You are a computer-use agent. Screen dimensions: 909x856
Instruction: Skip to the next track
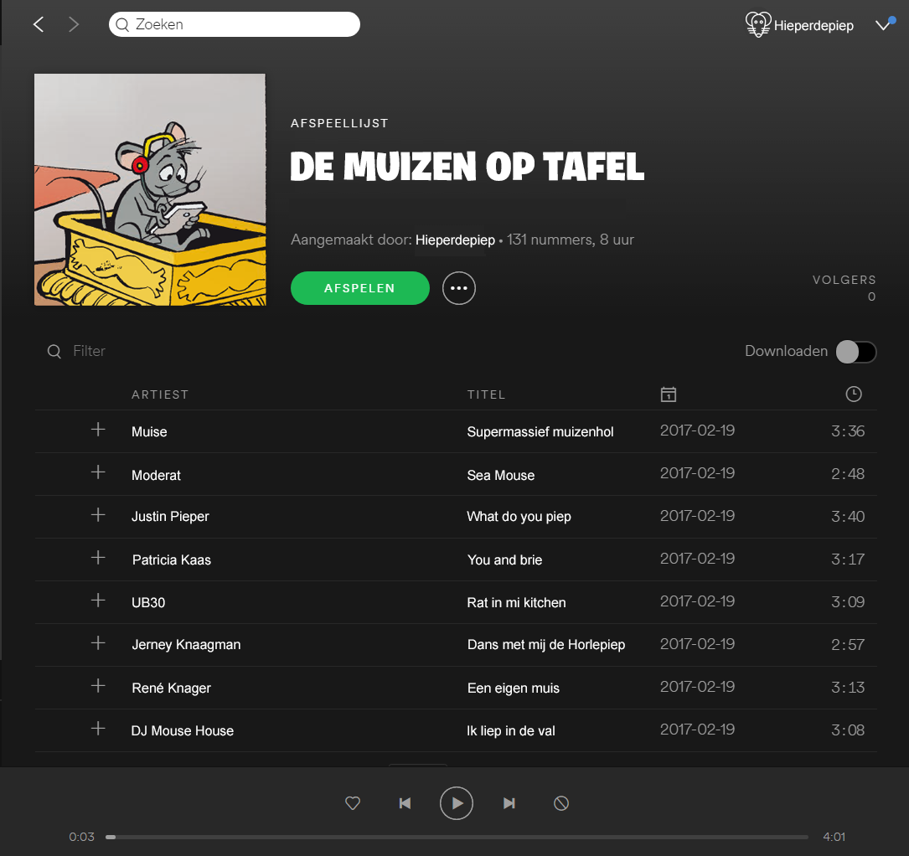(509, 802)
